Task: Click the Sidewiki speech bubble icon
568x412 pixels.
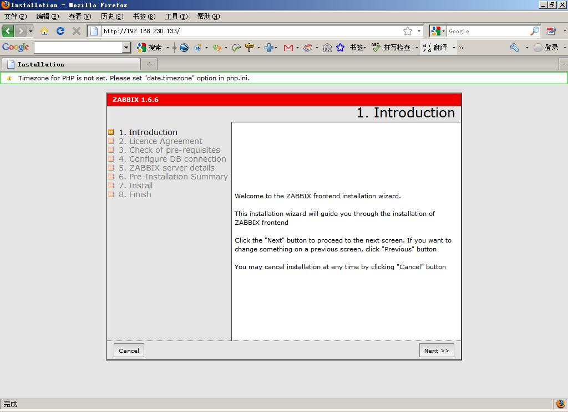Action: point(236,48)
